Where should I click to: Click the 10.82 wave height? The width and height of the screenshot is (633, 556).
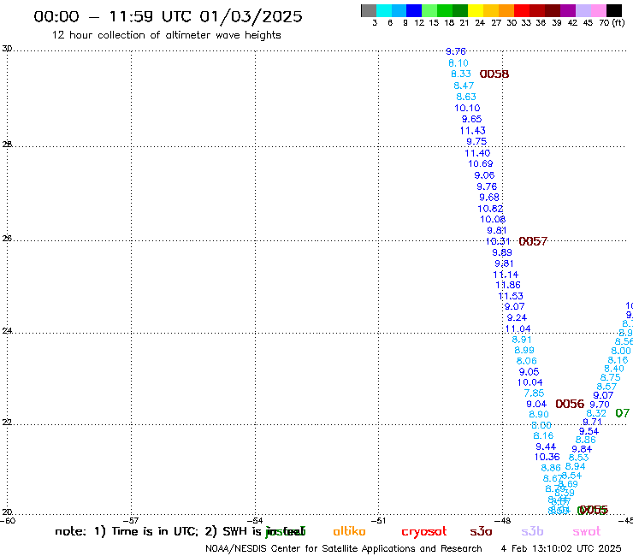click(490, 209)
